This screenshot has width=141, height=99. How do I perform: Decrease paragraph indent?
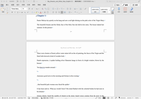point(67,9)
